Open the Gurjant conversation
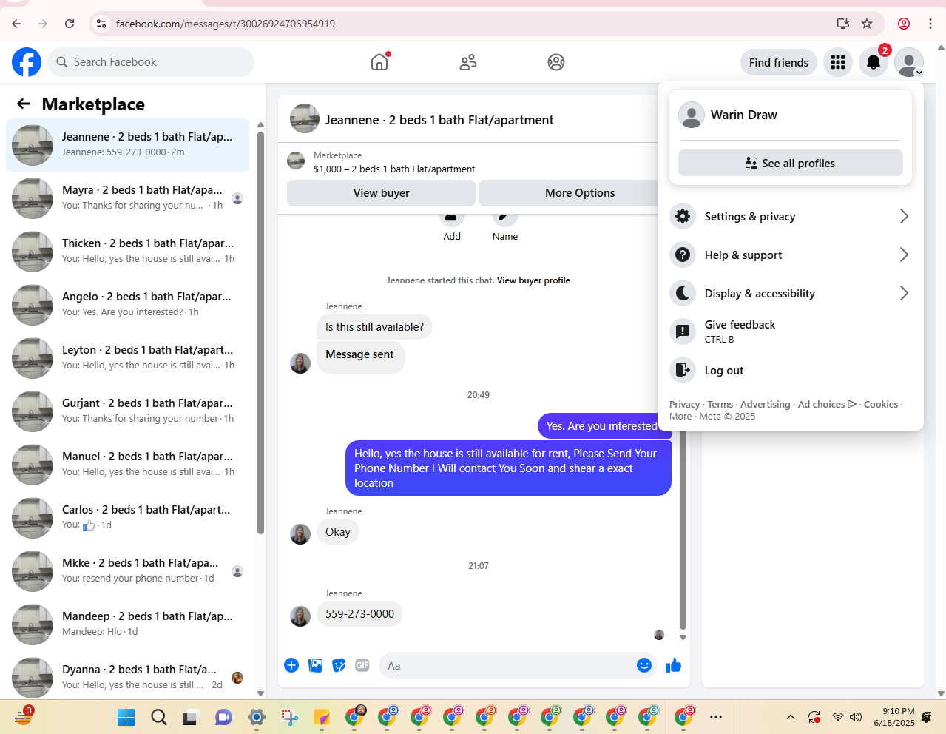This screenshot has width=946, height=734. 127,411
